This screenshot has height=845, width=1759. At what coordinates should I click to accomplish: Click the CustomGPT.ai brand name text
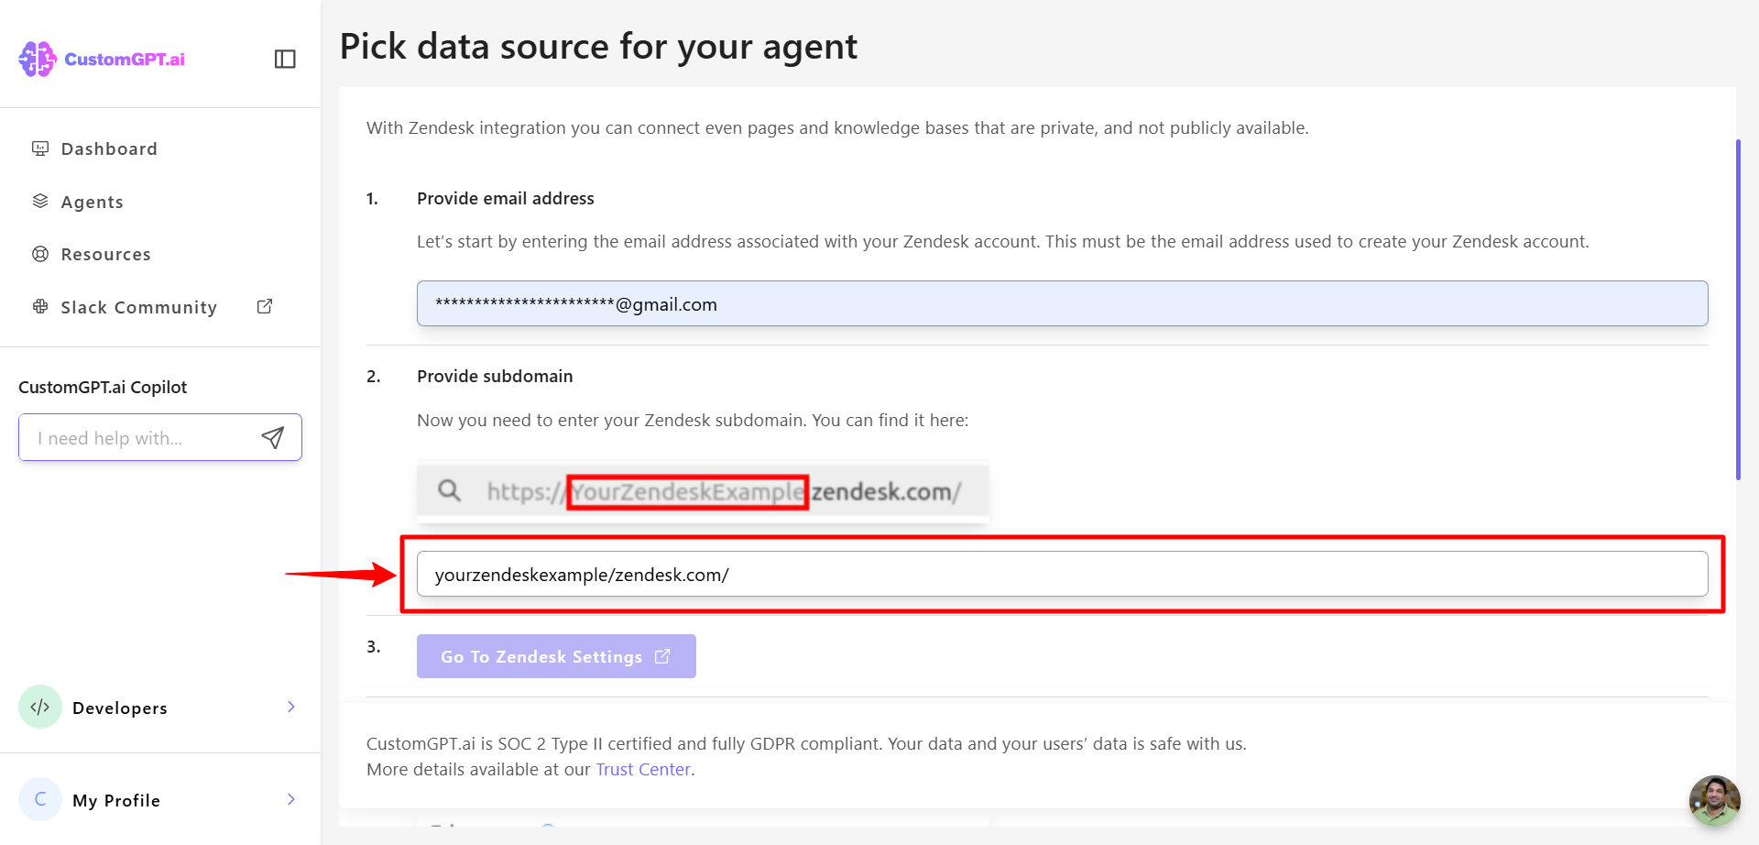pos(125,59)
